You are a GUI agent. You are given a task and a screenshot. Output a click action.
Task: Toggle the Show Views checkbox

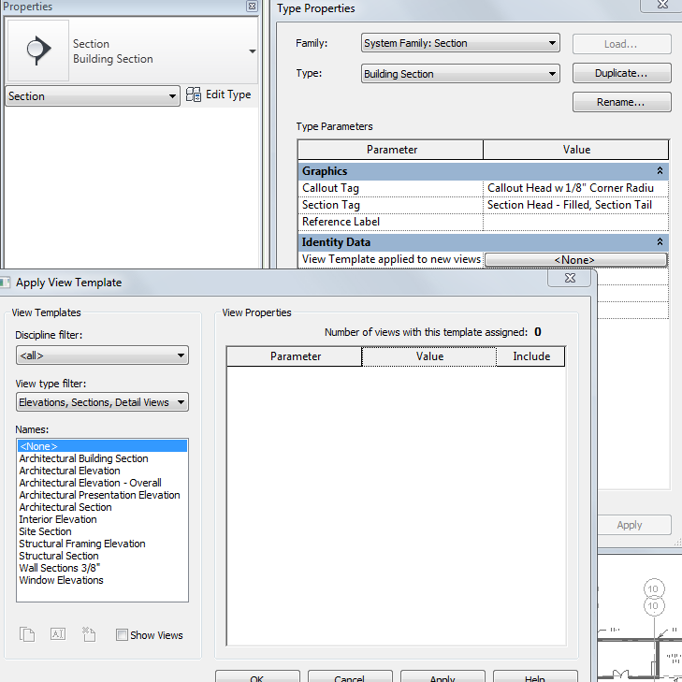click(122, 635)
